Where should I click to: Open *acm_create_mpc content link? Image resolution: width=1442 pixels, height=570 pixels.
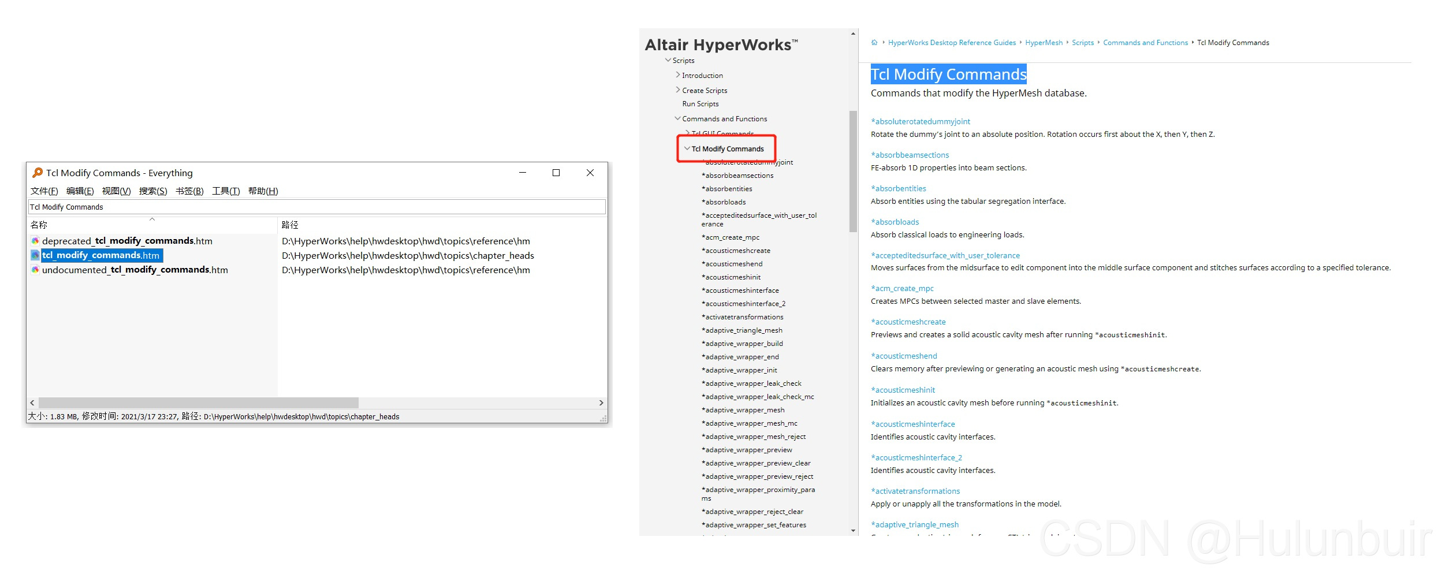[903, 288]
